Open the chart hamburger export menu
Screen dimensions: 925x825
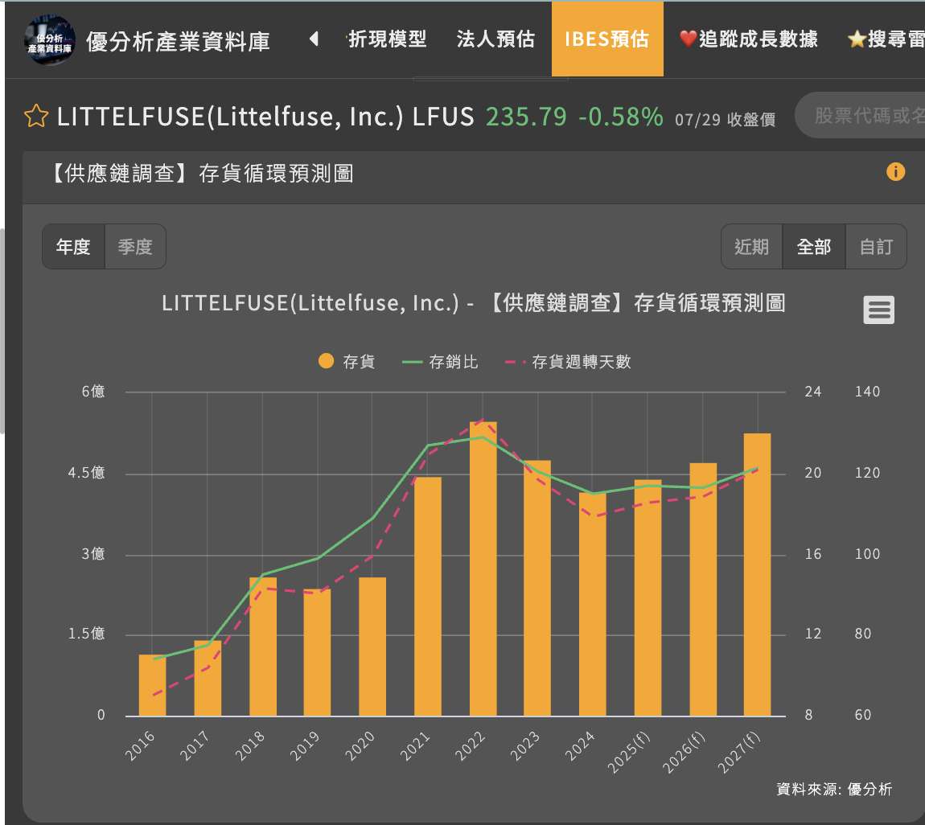click(878, 310)
